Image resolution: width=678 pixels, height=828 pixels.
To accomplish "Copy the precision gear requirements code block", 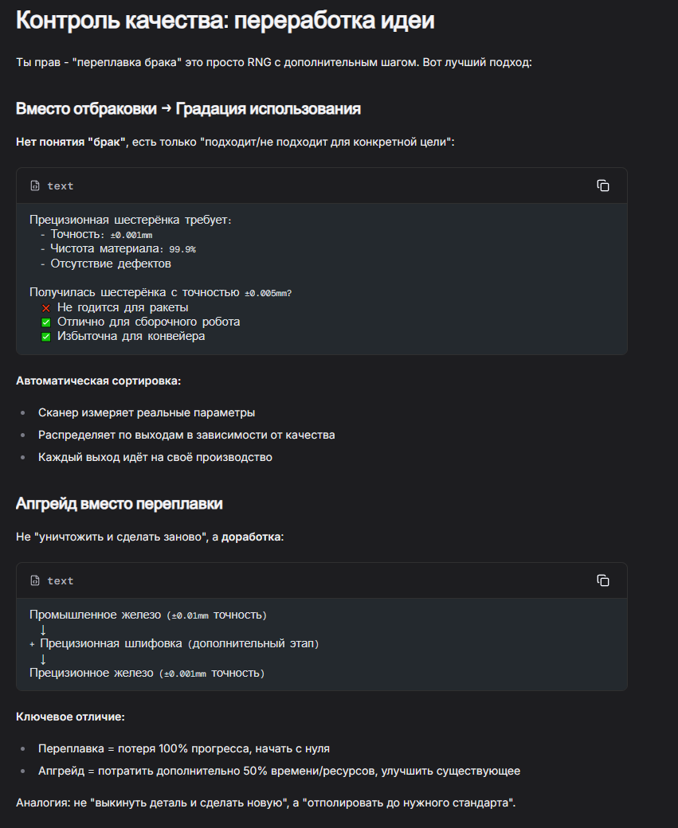I will (x=603, y=186).
